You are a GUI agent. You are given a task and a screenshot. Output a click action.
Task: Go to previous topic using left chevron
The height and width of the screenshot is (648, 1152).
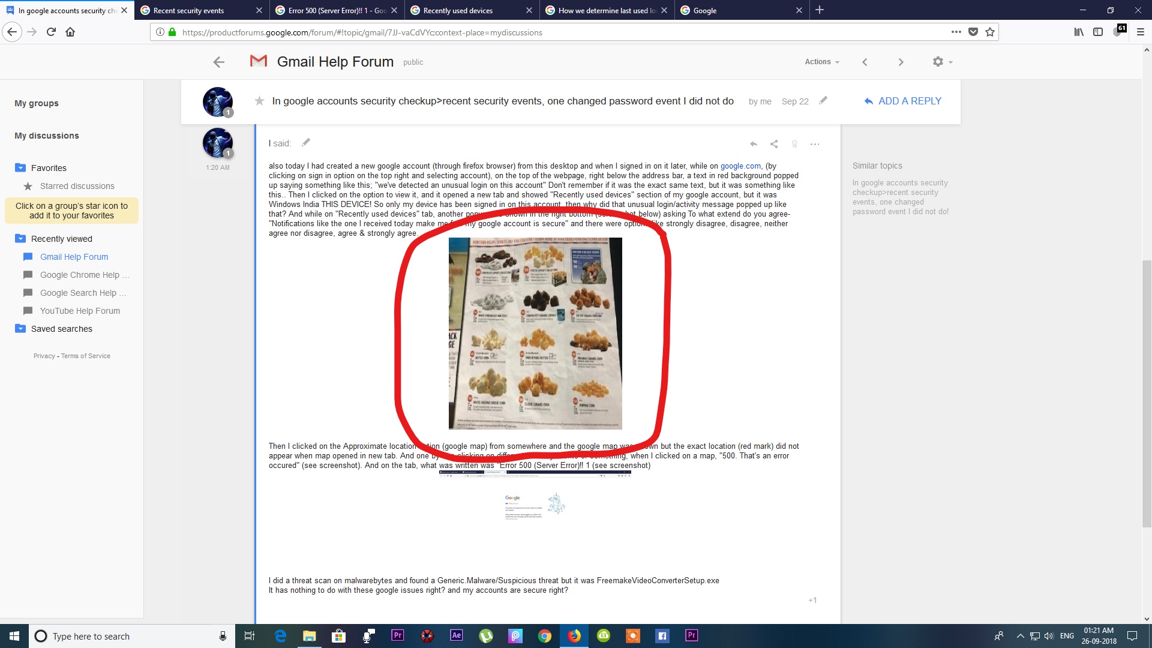click(865, 62)
